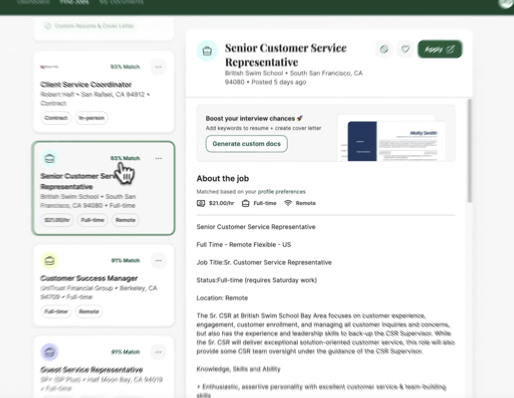Click the icon left of the heart icon
The height and width of the screenshot is (398, 514).
point(384,49)
